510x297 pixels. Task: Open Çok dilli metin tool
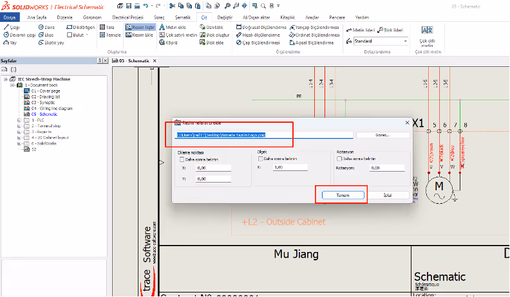[x=427, y=37]
